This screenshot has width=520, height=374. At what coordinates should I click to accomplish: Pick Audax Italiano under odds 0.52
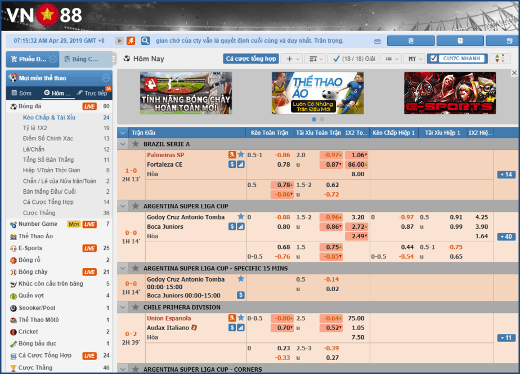(x=331, y=328)
